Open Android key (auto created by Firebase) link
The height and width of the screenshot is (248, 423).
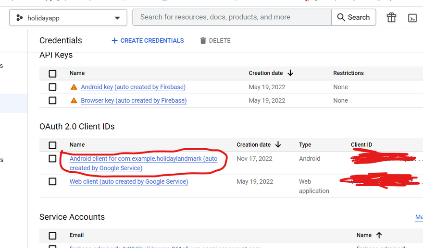pos(133,87)
